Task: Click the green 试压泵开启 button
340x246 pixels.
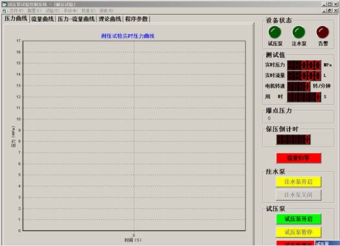Action: click(x=299, y=219)
